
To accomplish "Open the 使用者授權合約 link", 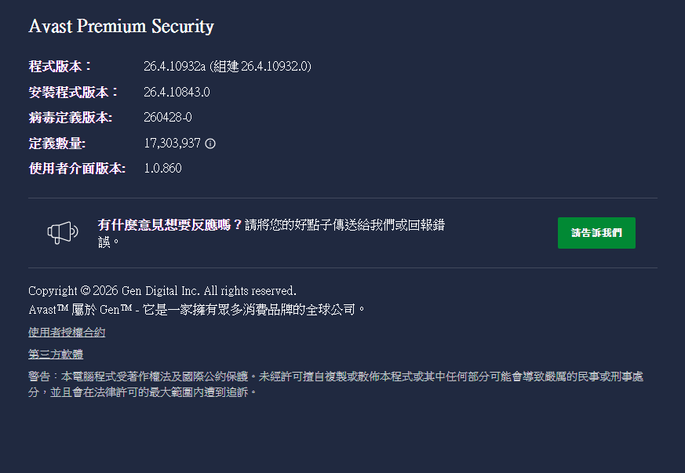I will [67, 333].
